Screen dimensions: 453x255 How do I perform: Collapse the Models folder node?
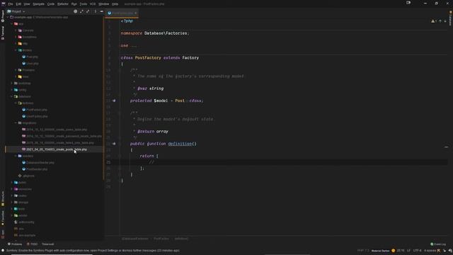(16, 50)
